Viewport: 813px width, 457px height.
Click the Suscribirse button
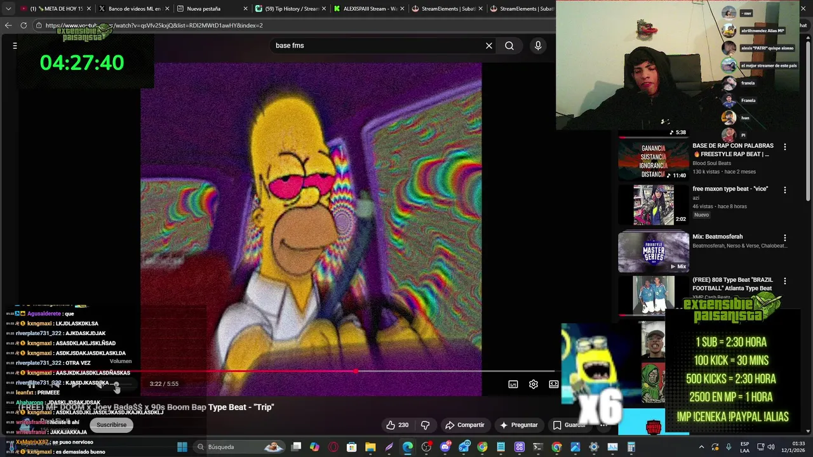pyautogui.click(x=112, y=425)
